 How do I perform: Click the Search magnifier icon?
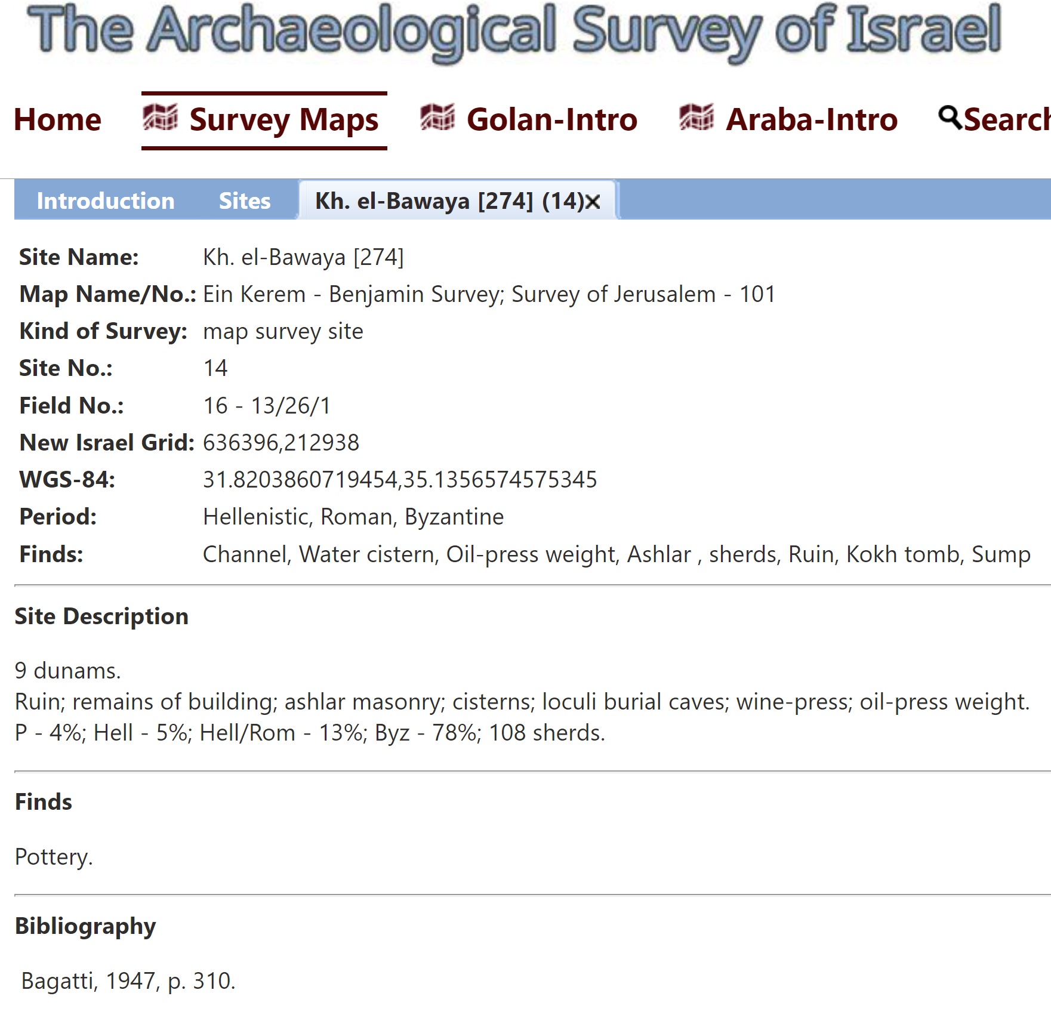tap(950, 118)
